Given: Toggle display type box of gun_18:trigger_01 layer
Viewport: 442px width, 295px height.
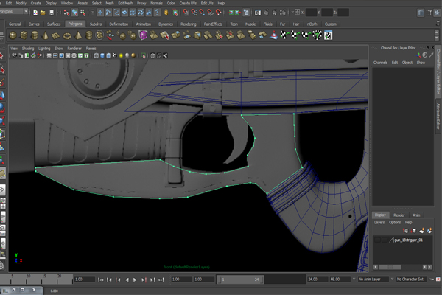Looking at the screenshot, I should click(385, 240).
